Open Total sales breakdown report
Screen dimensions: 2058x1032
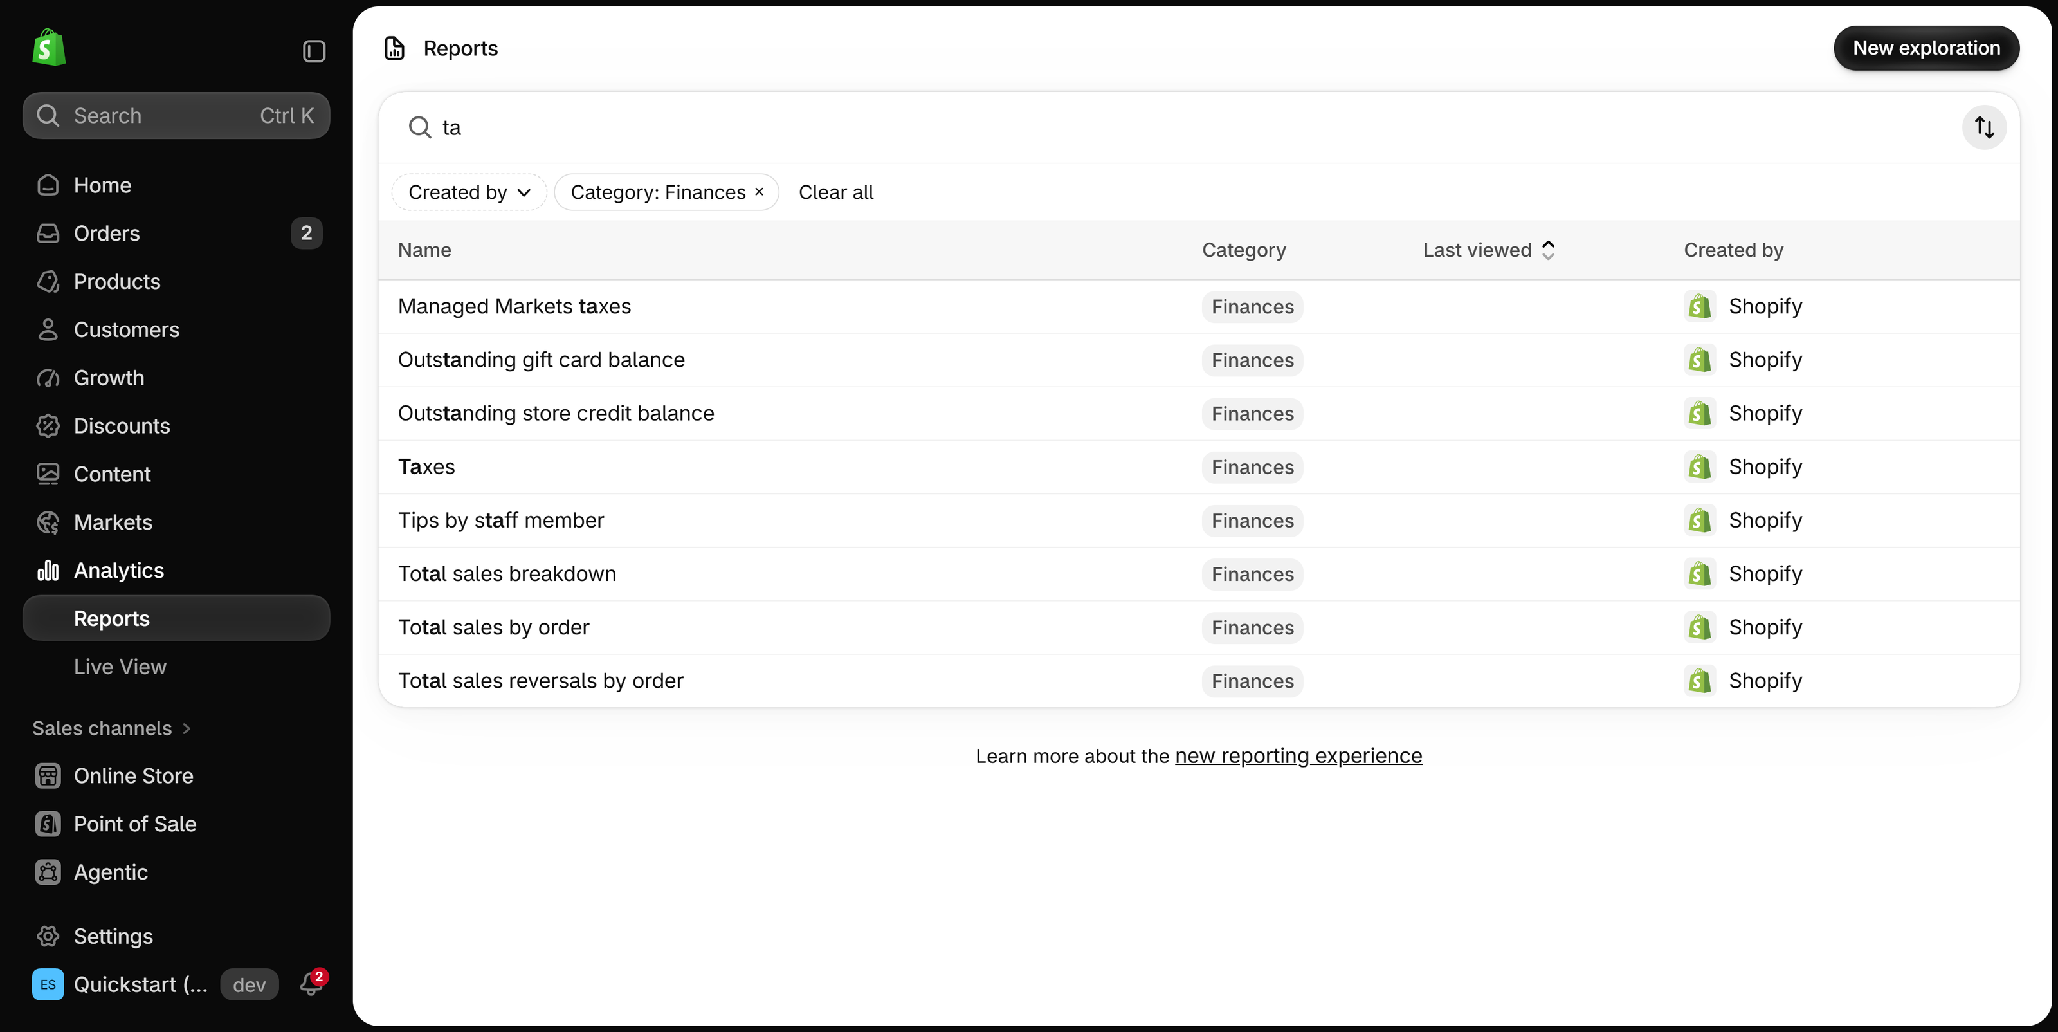point(1198,574)
